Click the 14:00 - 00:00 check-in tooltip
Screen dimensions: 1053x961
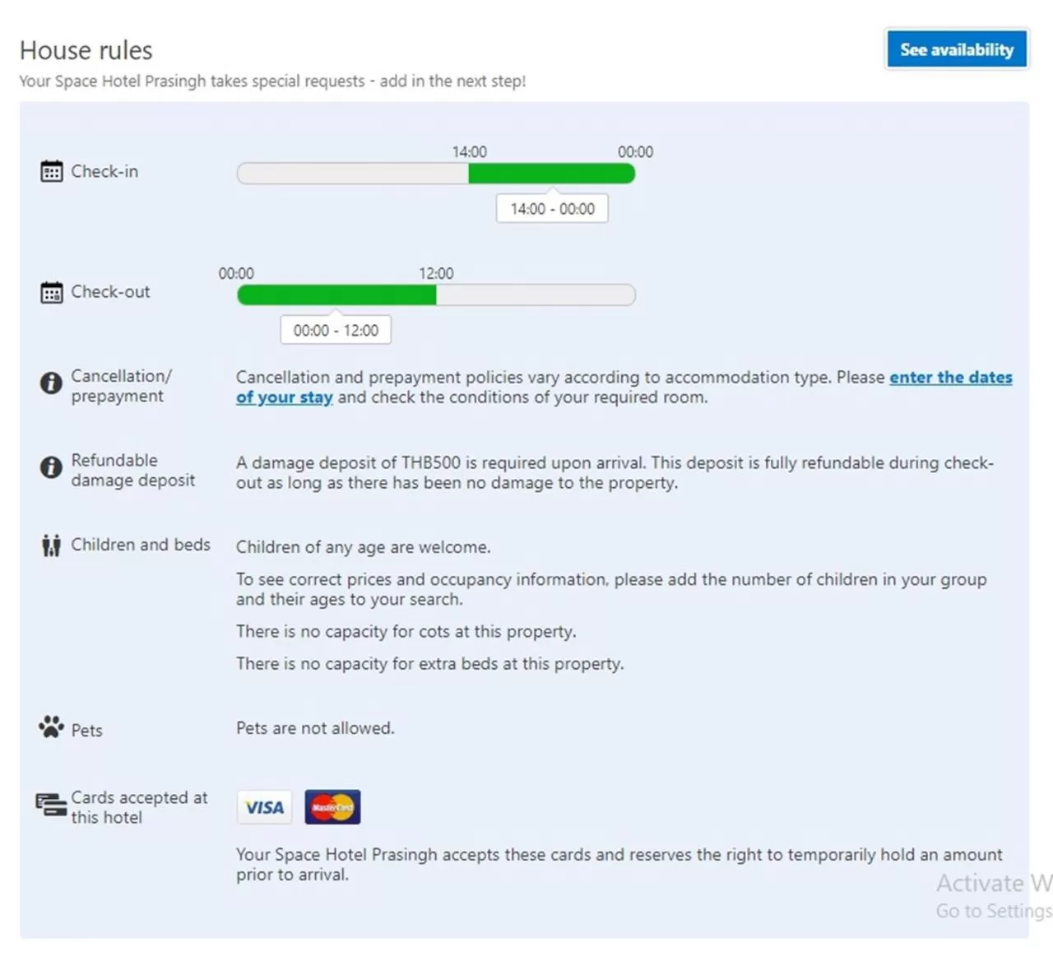coord(552,209)
